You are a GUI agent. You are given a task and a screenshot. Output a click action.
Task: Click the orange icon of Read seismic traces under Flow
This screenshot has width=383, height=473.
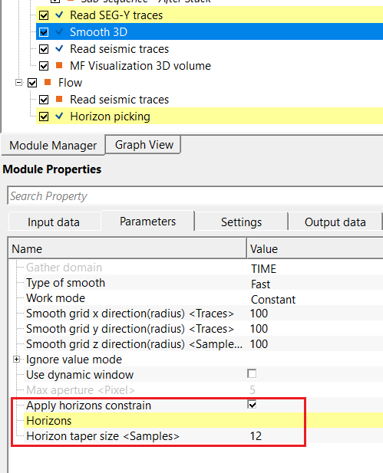coord(59,99)
